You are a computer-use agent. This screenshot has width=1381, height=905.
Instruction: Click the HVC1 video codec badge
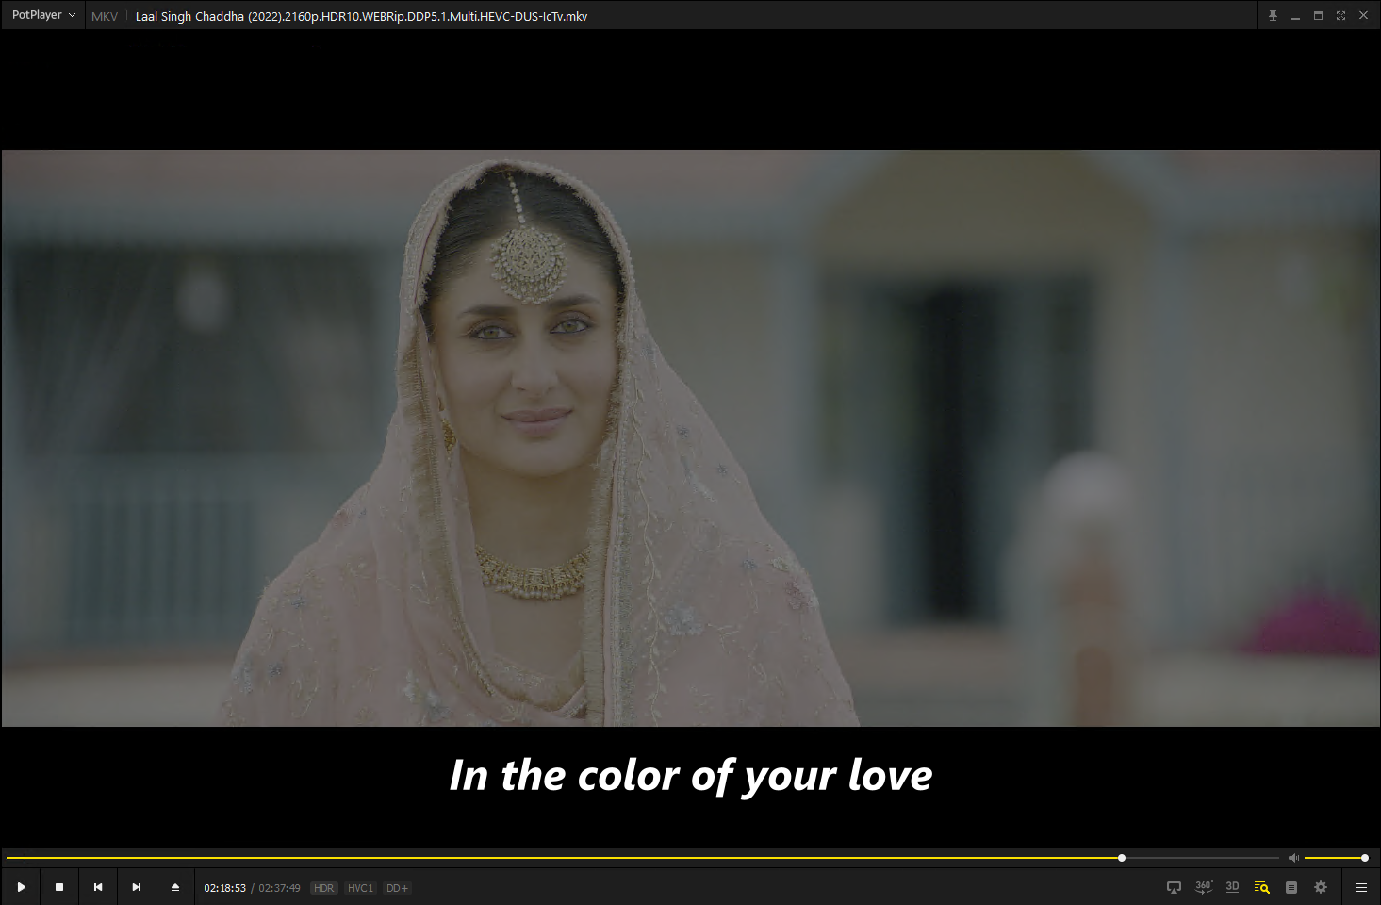360,888
